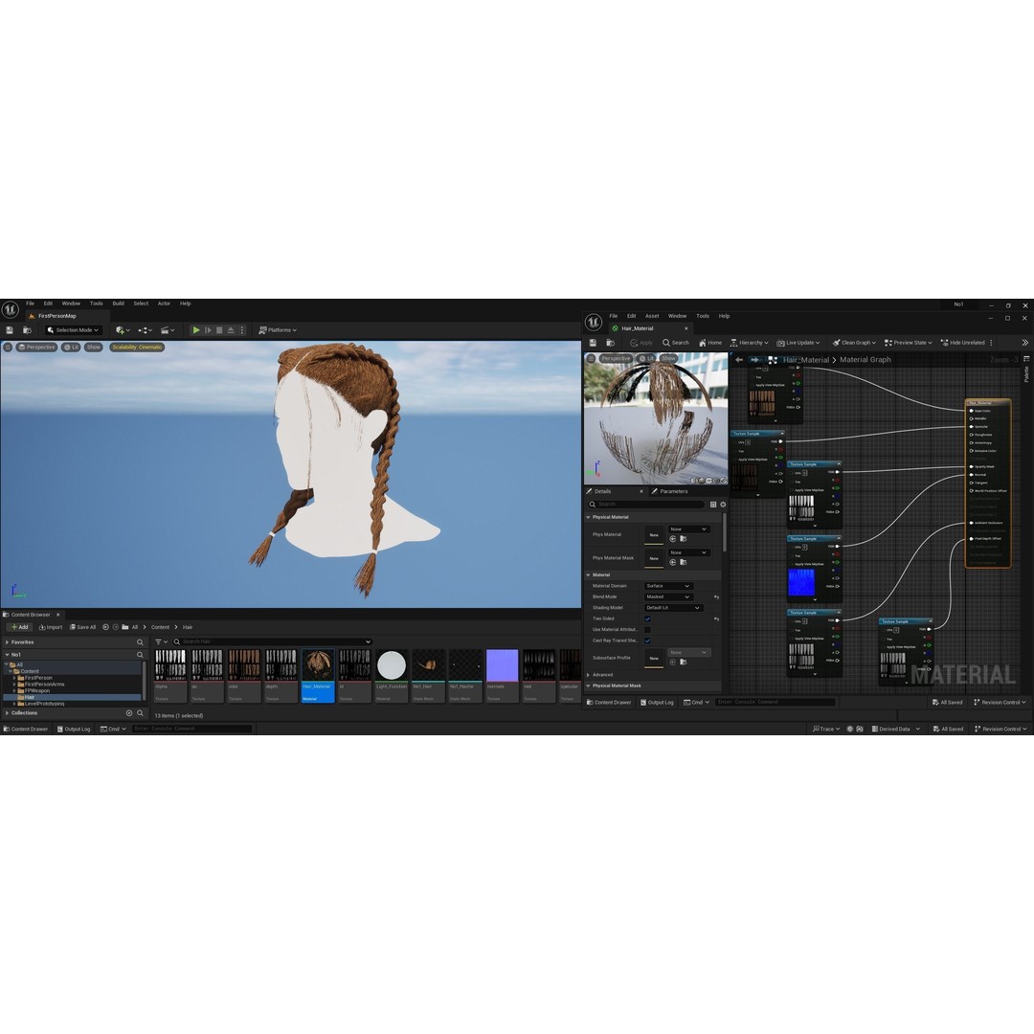Open the Details panel settings gear icon
Screen dimensions: 1034x1034
(x=723, y=505)
